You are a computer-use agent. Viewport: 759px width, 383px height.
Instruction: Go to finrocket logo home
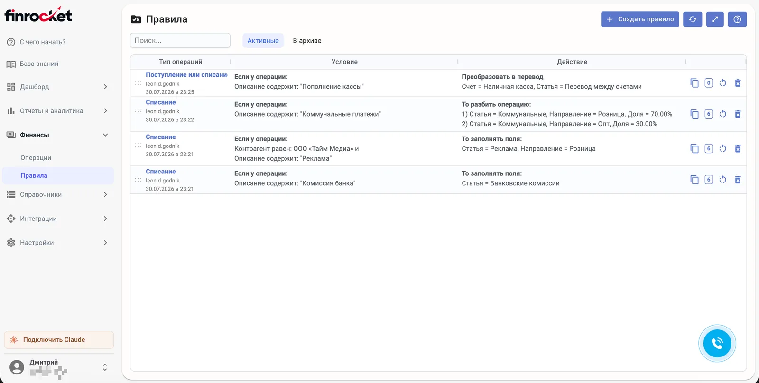point(38,15)
